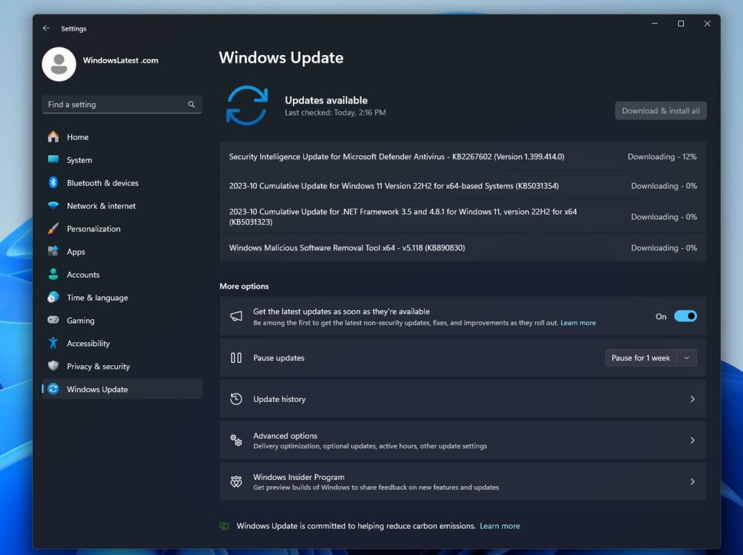This screenshot has height=555, width=743.
Task: Select System from the sidebar
Action: [x=79, y=160]
